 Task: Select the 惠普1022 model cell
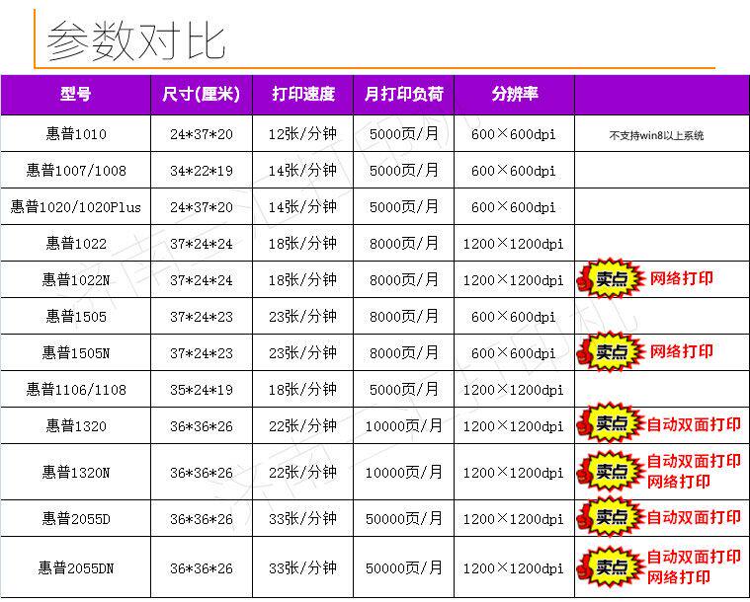click(x=76, y=243)
